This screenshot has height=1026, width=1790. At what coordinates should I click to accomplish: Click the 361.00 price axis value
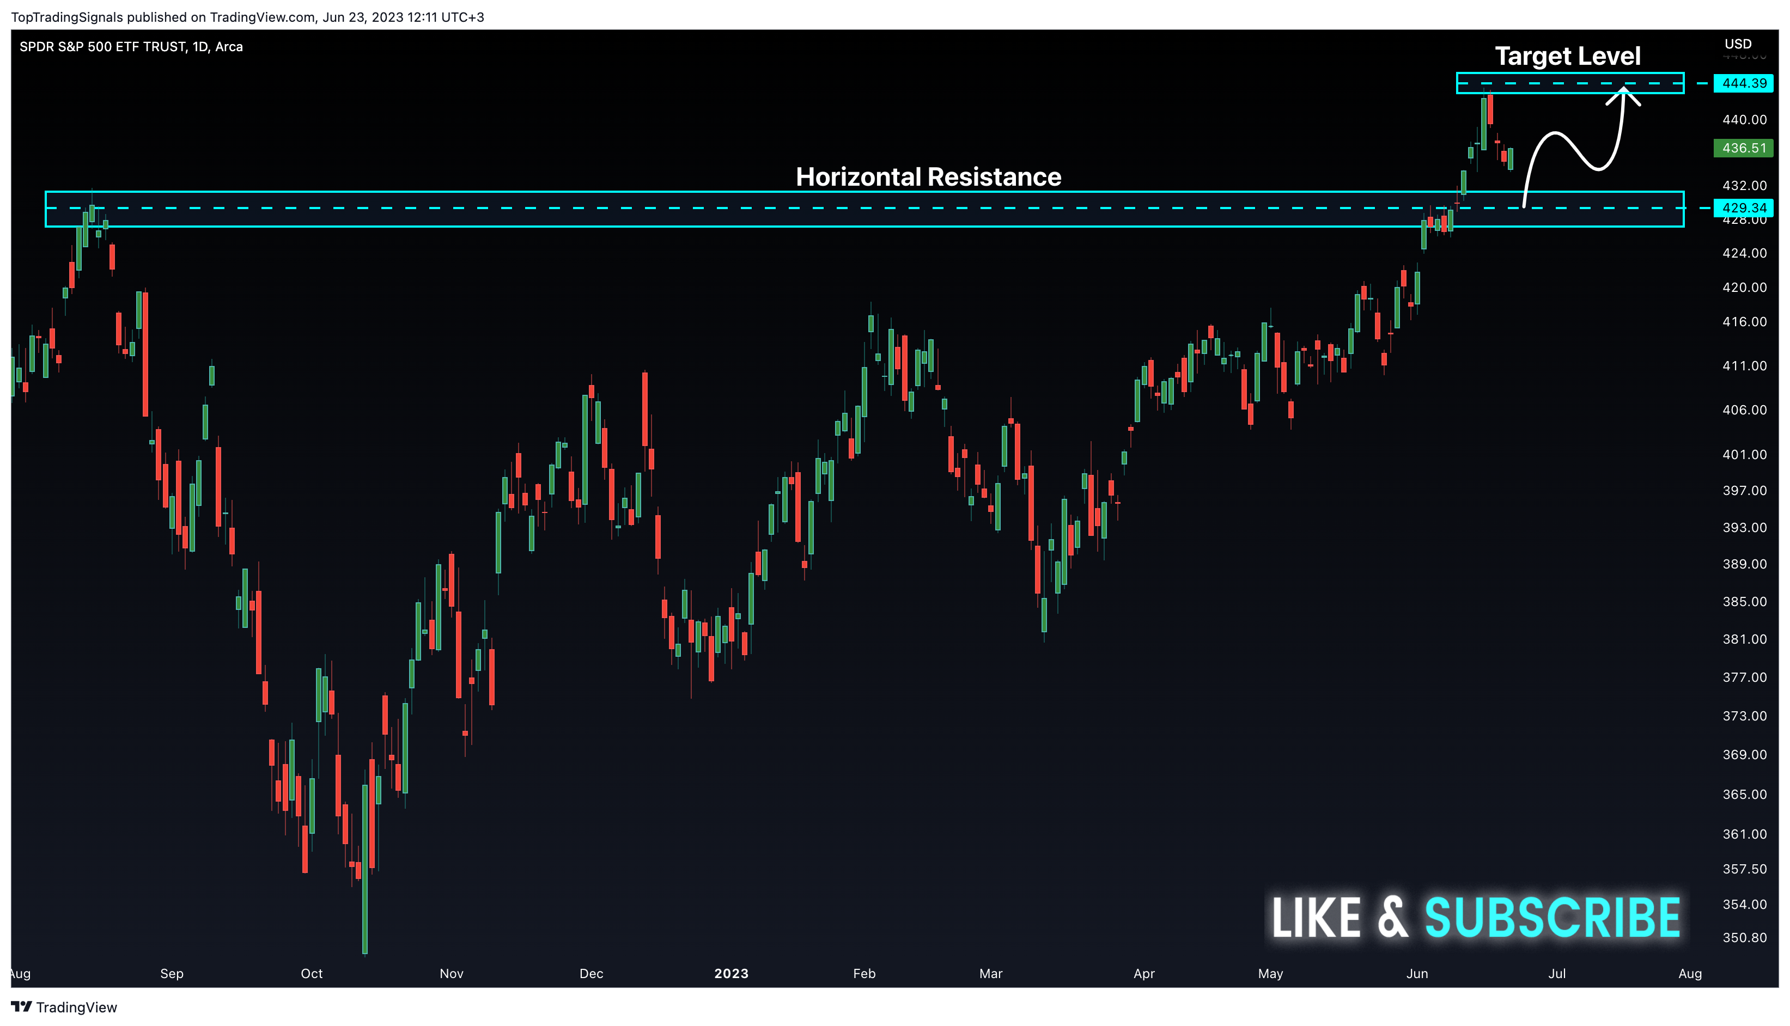pos(1744,834)
